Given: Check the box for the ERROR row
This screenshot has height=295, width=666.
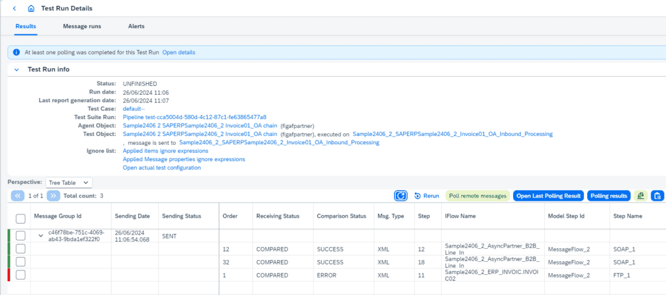Looking at the screenshot, I should click(20, 275).
